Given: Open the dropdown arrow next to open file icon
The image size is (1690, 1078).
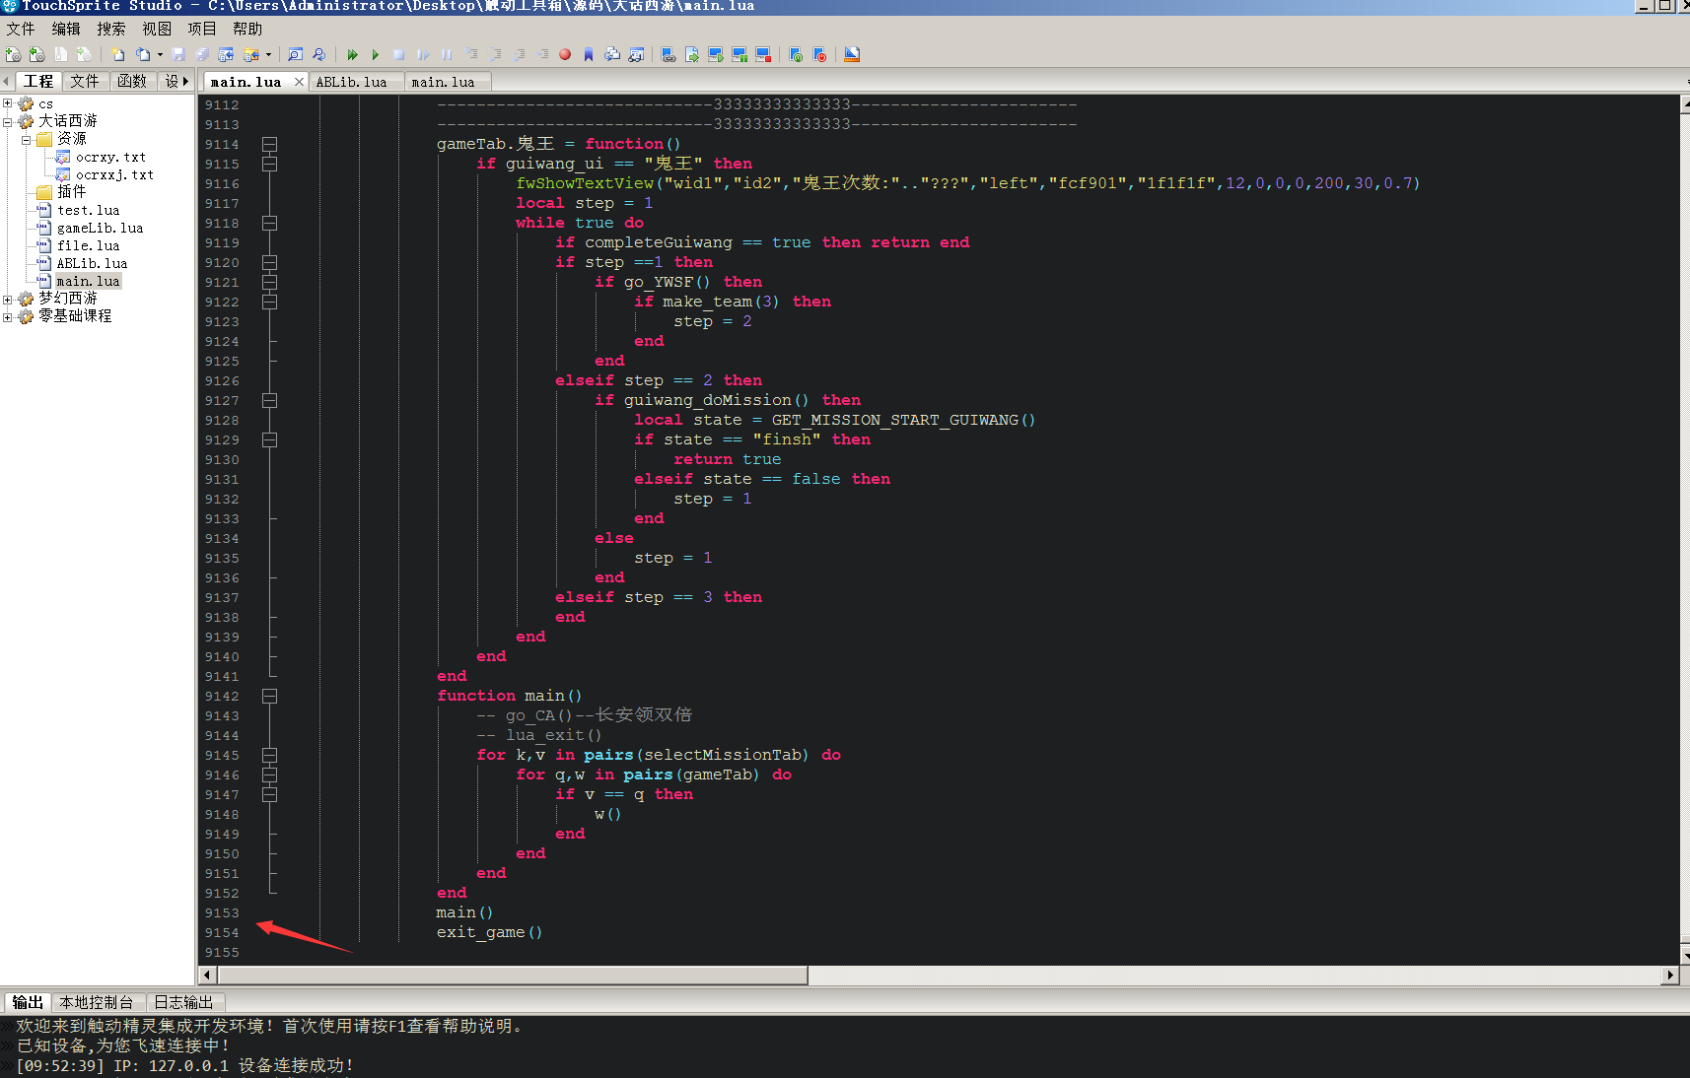Looking at the screenshot, I should click(160, 54).
